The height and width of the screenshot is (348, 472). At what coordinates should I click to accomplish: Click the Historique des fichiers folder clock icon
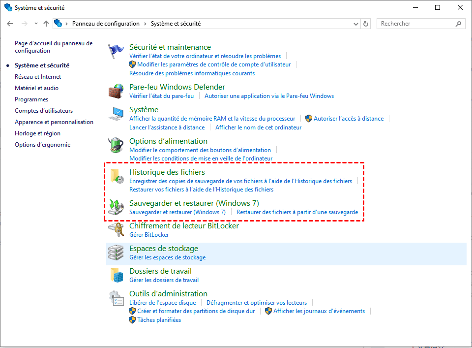117,176
